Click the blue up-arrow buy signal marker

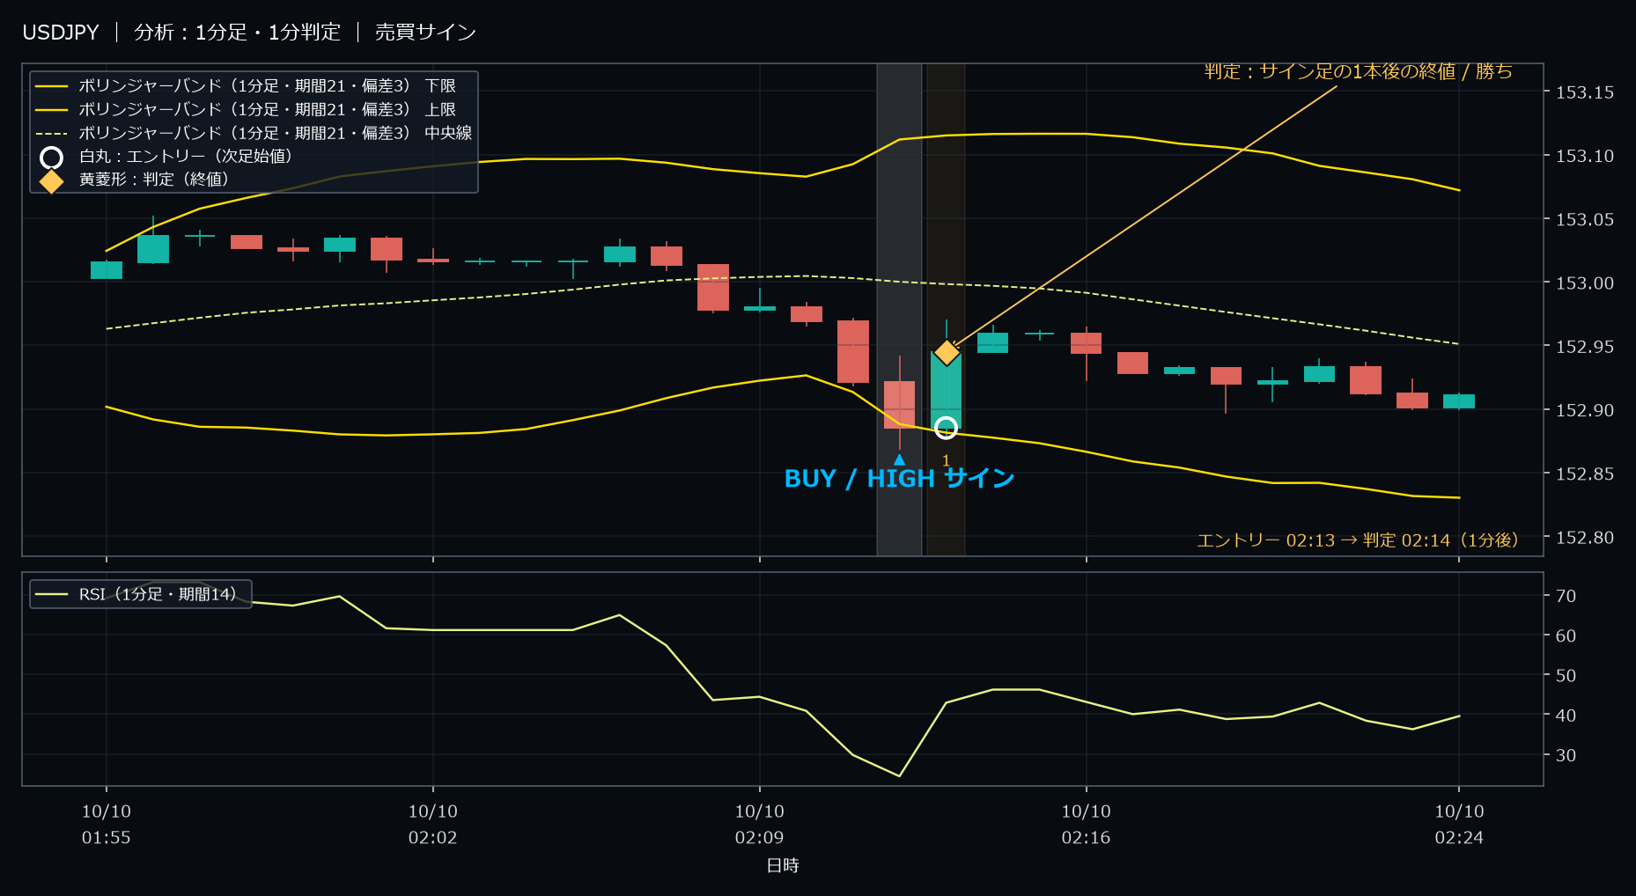(899, 459)
